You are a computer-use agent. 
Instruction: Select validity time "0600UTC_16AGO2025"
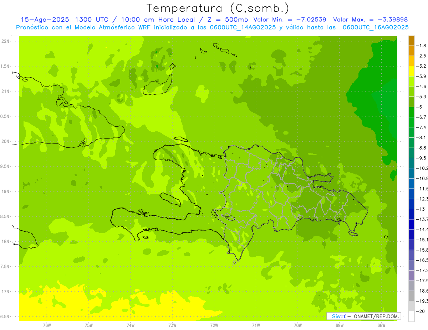[376, 27]
